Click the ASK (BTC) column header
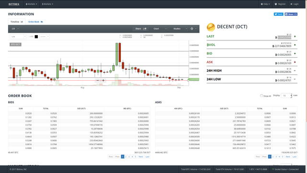 point(178,109)
